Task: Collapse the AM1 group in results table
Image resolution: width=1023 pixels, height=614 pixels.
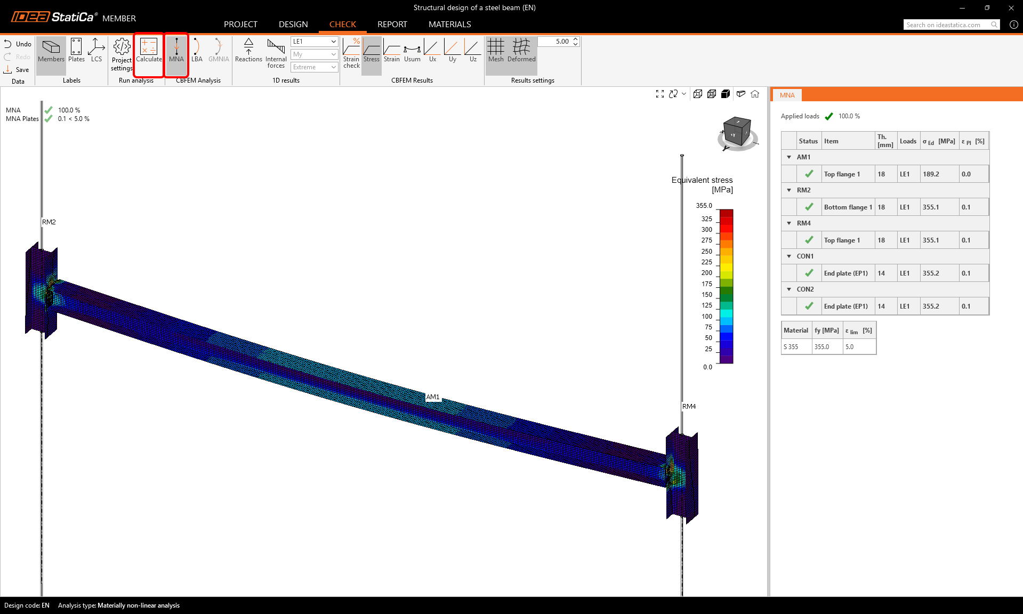Action: tap(789, 157)
